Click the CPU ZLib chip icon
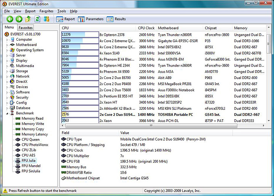The image size is (274, 196). [18, 150]
